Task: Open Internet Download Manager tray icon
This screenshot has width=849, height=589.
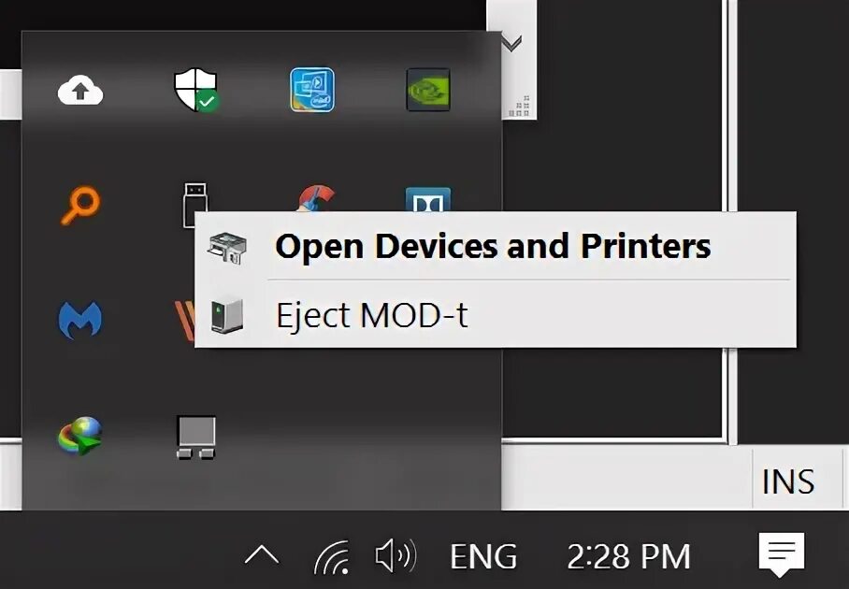Action: pos(80,436)
